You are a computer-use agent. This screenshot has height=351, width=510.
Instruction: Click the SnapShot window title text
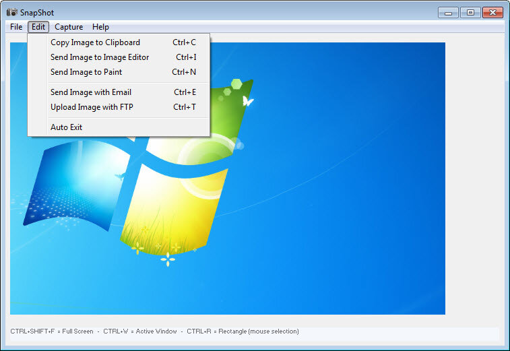[37, 13]
